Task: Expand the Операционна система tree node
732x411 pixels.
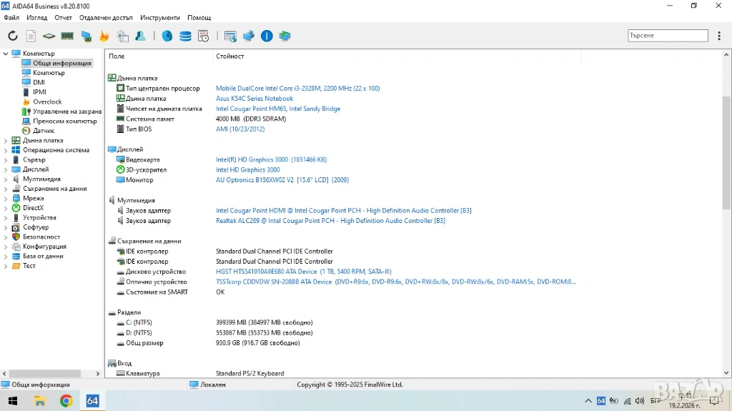Action: point(6,150)
